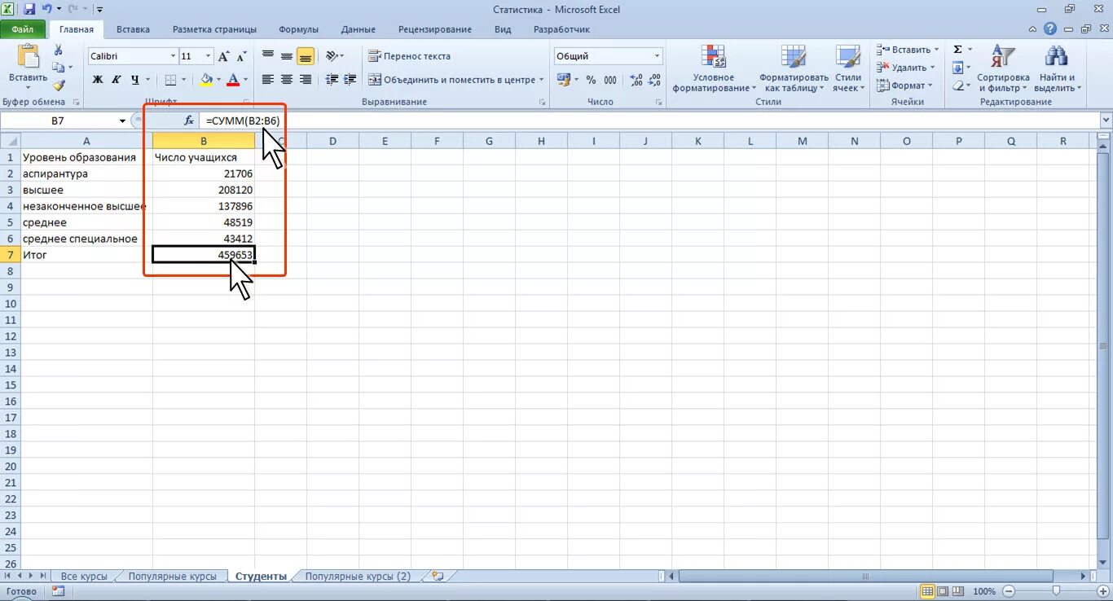Image resolution: width=1113 pixels, height=601 pixels.
Task: Insert a new worksheet tab icon
Action: pos(438,576)
